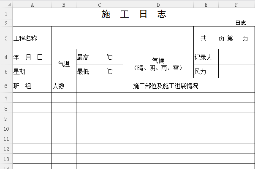This screenshot has width=255, height=169.
Task: Click empty cell right of 记录人
Action: [x=236, y=57]
